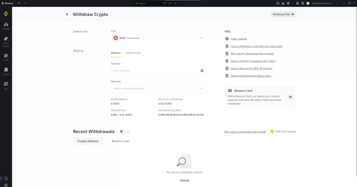Viewport: 357px width, 187px height.
Task: Click the 24h remaining limit BUSD value
Action: (181, 115)
